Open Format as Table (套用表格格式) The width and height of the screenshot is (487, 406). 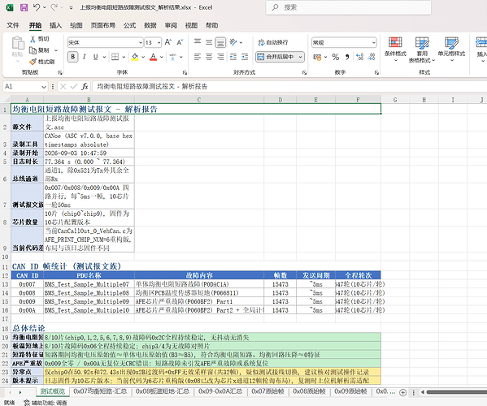pos(422,50)
